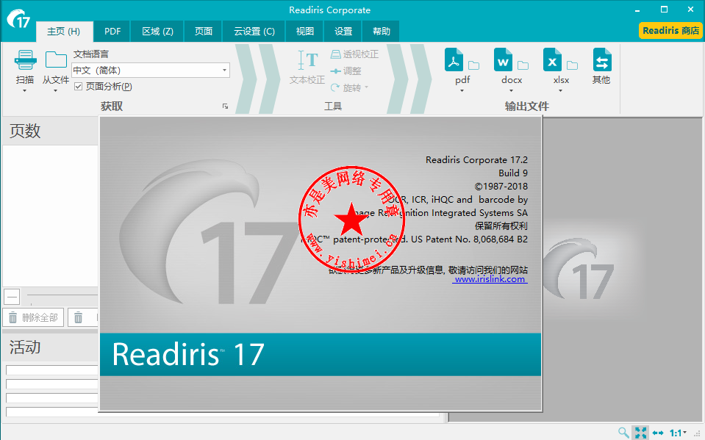Open the 页面 ribbon tab
Screen dimensions: 705x440
[203, 32]
